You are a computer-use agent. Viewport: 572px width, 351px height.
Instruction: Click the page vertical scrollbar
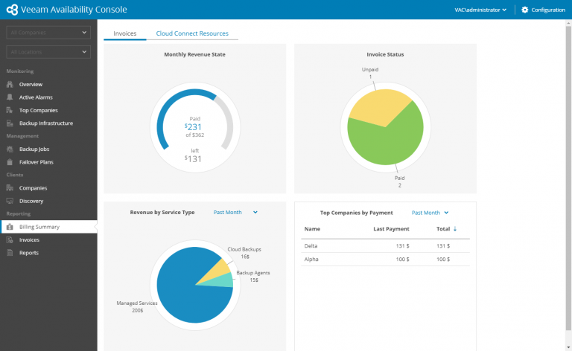pyautogui.click(x=568, y=178)
